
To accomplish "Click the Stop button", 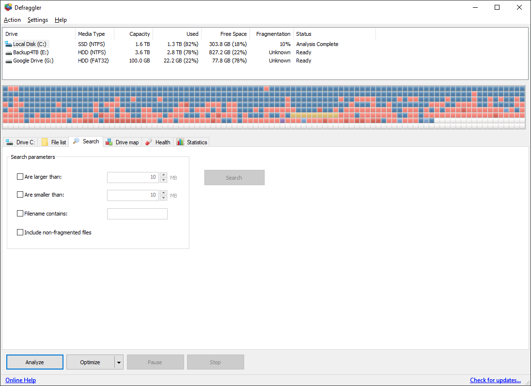I will [216, 362].
